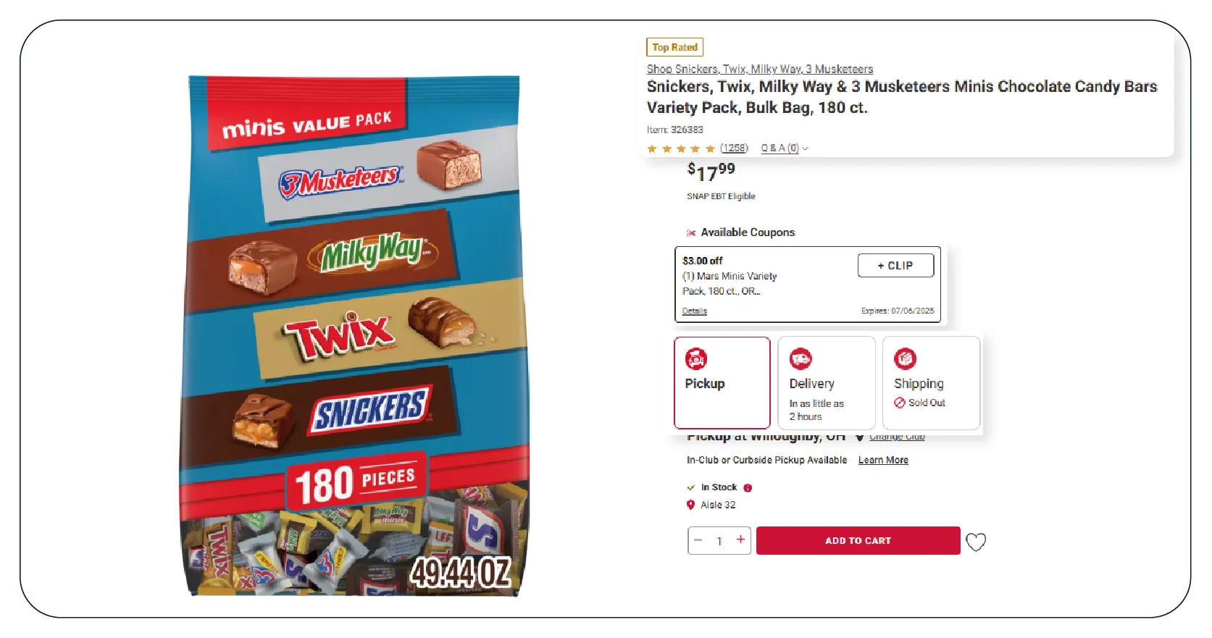Expand the Q & A dropdown
Image resolution: width=1212 pixels, height=638 pixels.
784,148
